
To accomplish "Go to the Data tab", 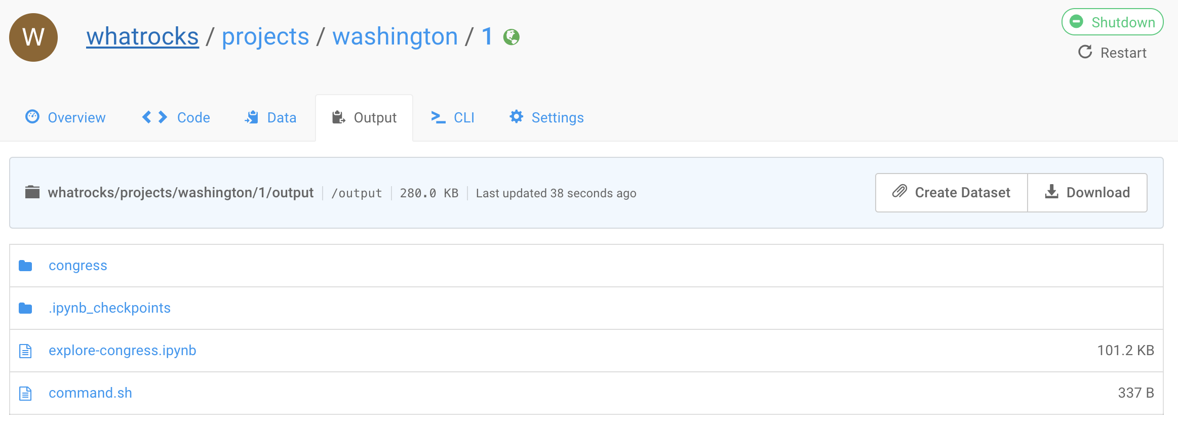I will click(x=271, y=117).
